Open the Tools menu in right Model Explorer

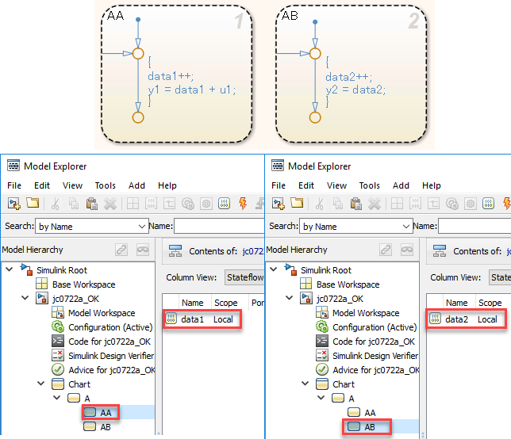(370, 185)
